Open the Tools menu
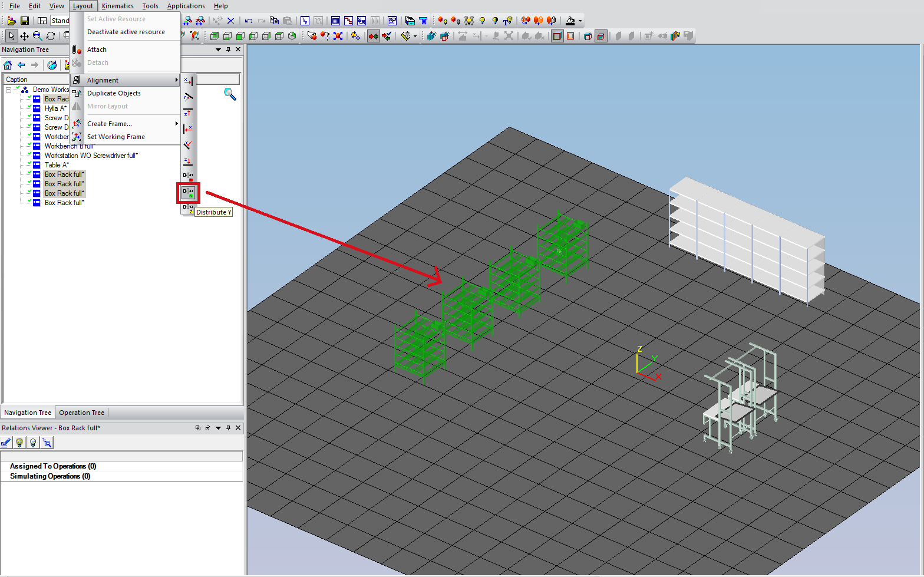This screenshot has width=924, height=577. click(150, 6)
